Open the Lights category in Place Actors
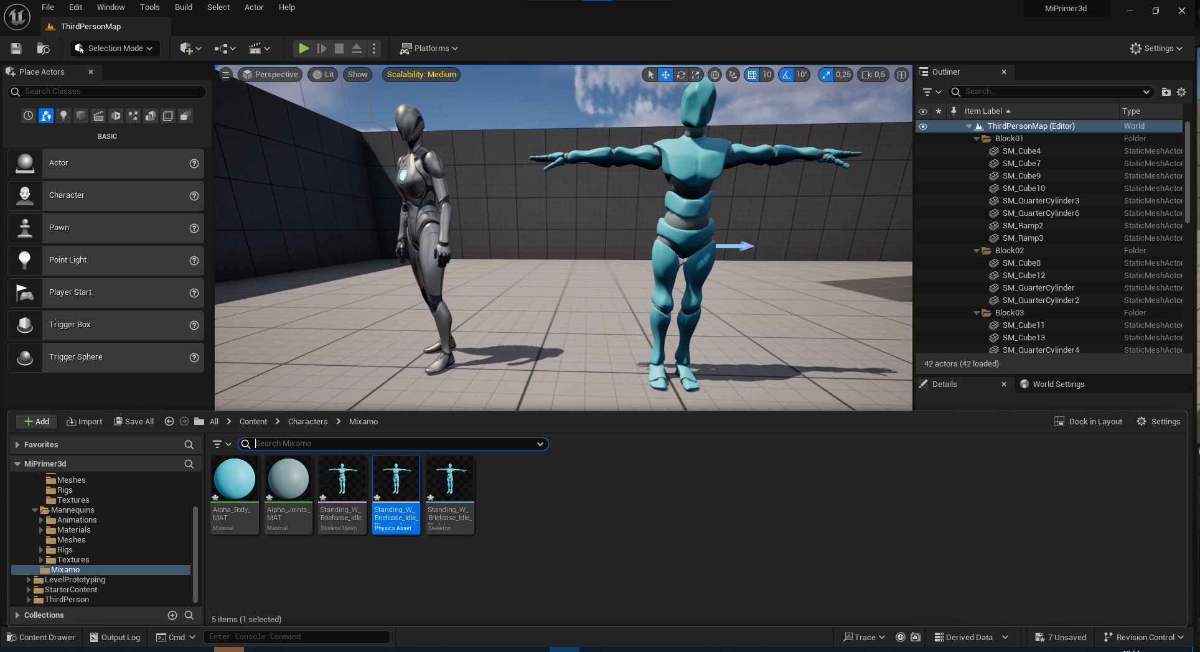This screenshot has width=1200, height=652. (x=63, y=116)
